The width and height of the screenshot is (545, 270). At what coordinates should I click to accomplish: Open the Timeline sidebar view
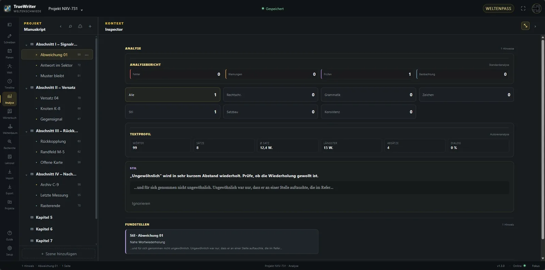tap(10, 84)
